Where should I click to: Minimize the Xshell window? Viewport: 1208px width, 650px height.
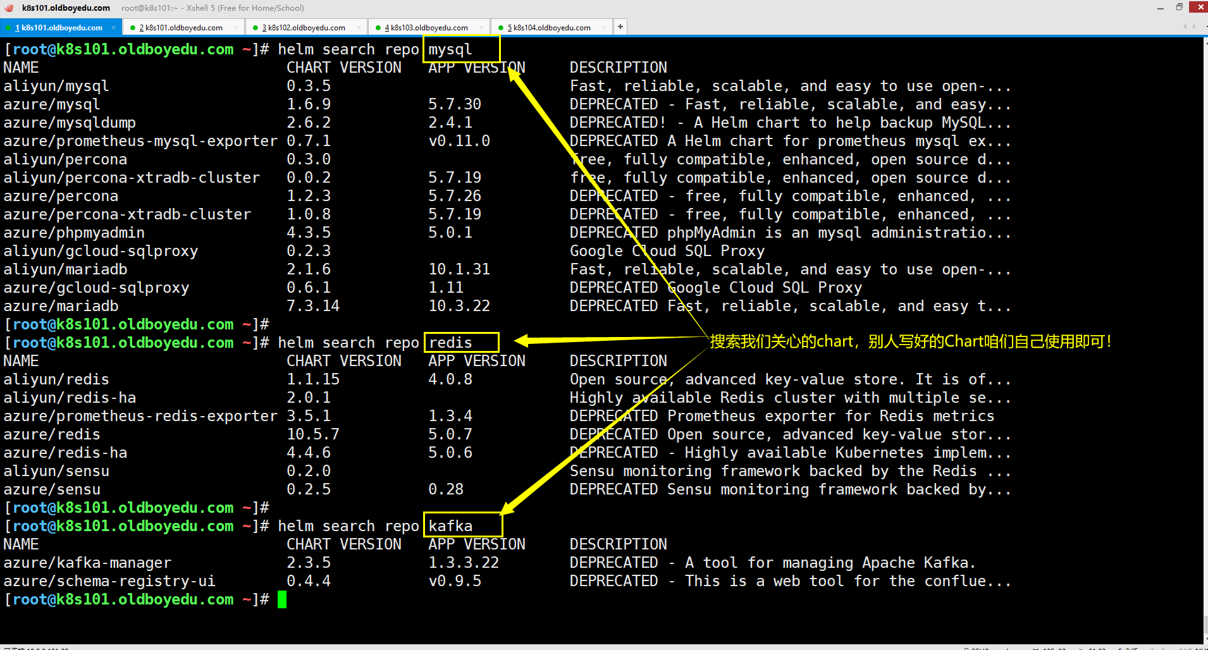(x=1161, y=8)
